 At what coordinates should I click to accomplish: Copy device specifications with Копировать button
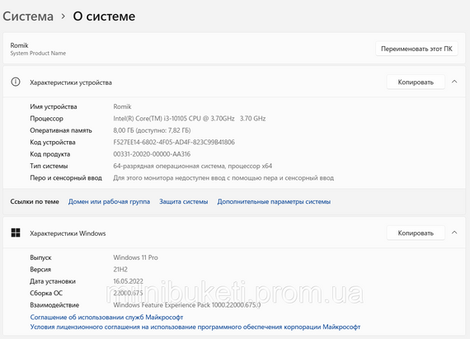(x=416, y=82)
